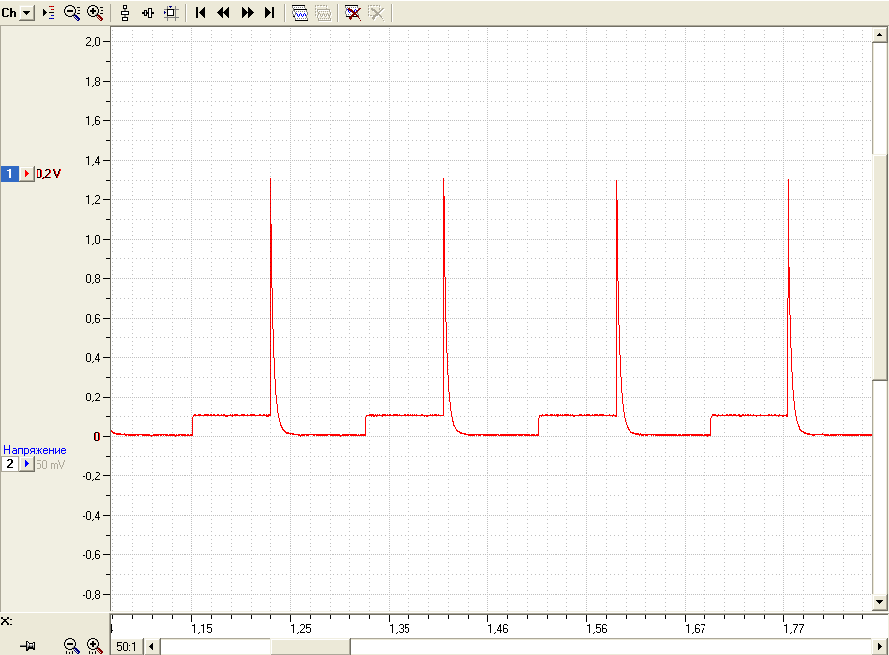Step backward with the rewind button

(x=223, y=13)
